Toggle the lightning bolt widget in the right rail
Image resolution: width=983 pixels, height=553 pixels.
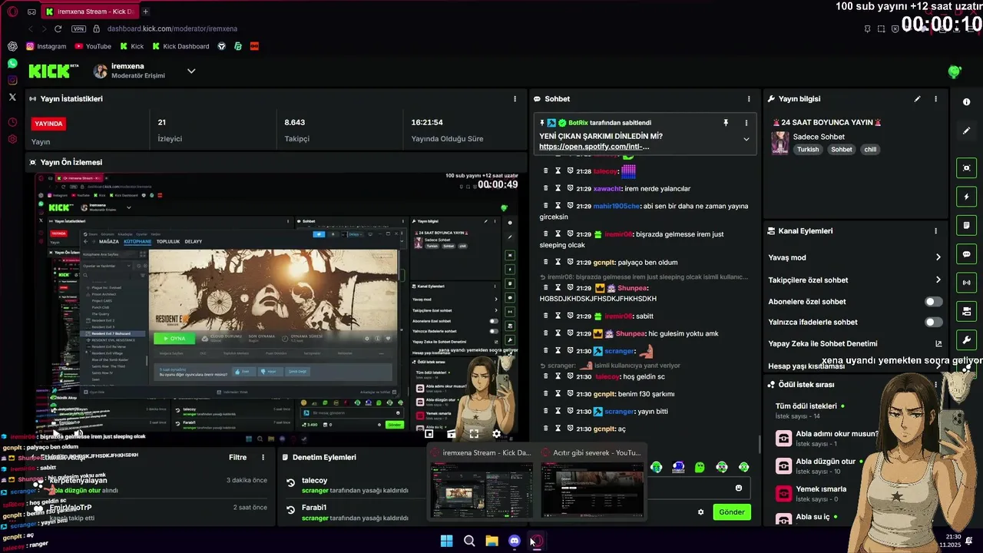[966, 197]
